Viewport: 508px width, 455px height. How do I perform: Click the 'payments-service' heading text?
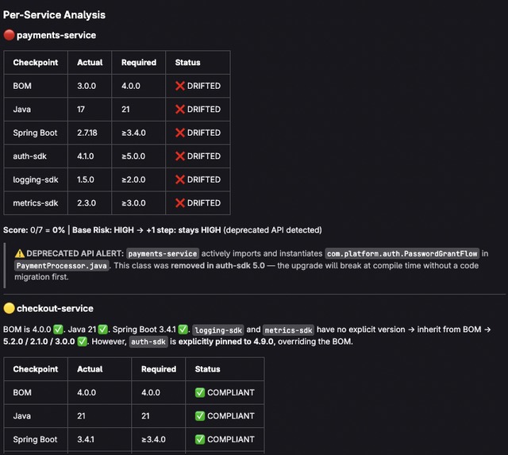pyautogui.click(x=56, y=35)
